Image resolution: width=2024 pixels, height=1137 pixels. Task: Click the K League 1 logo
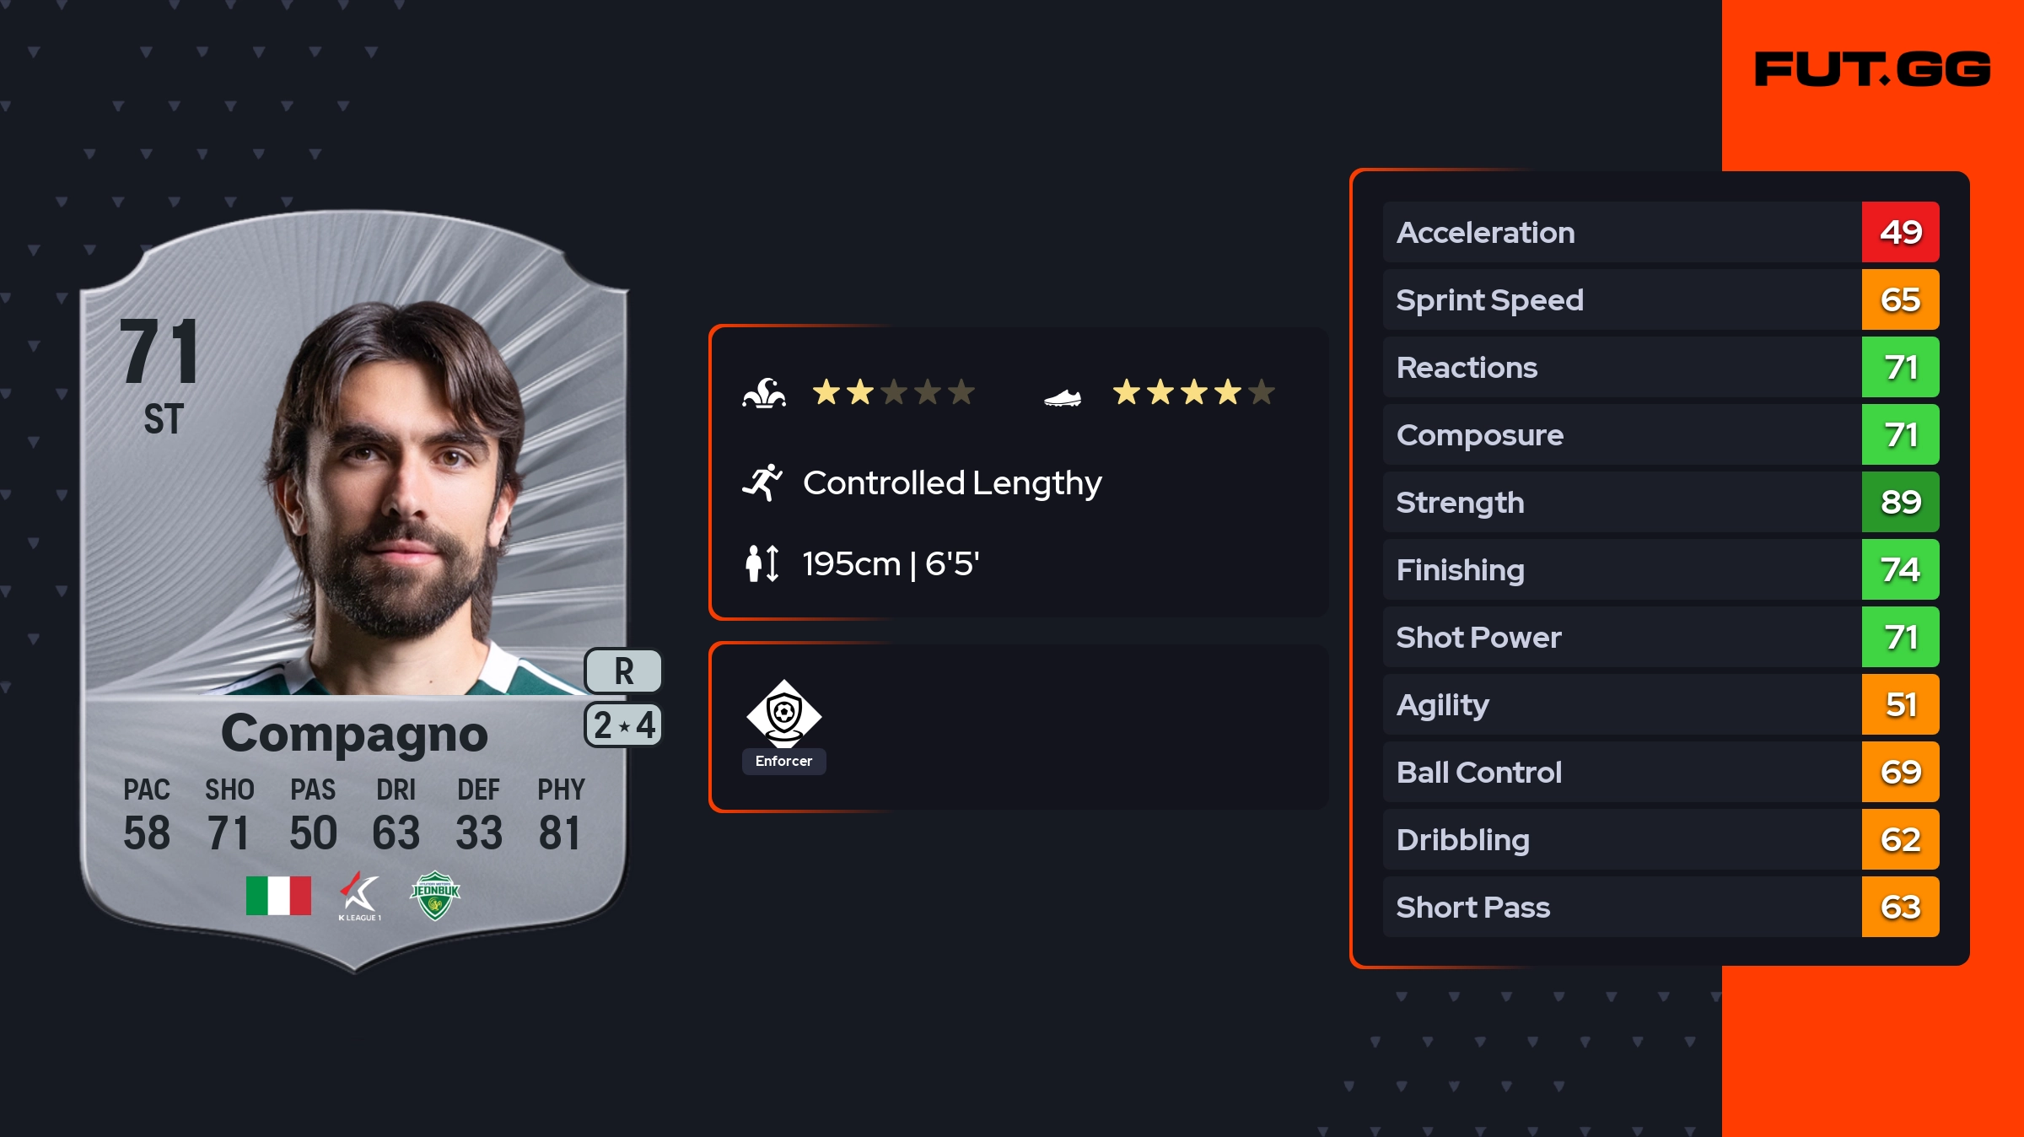[x=360, y=896]
